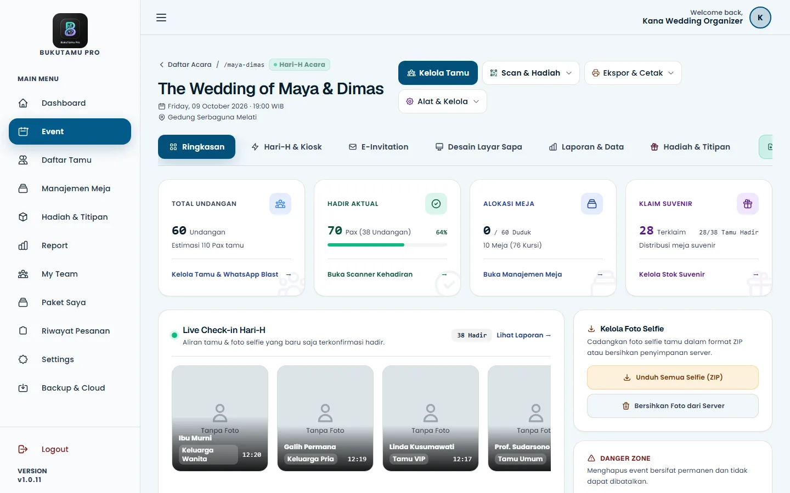The height and width of the screenshot is (493, 790).
Task: Open Galih Permana check-in thumbnail
Action: pos(325,419)
